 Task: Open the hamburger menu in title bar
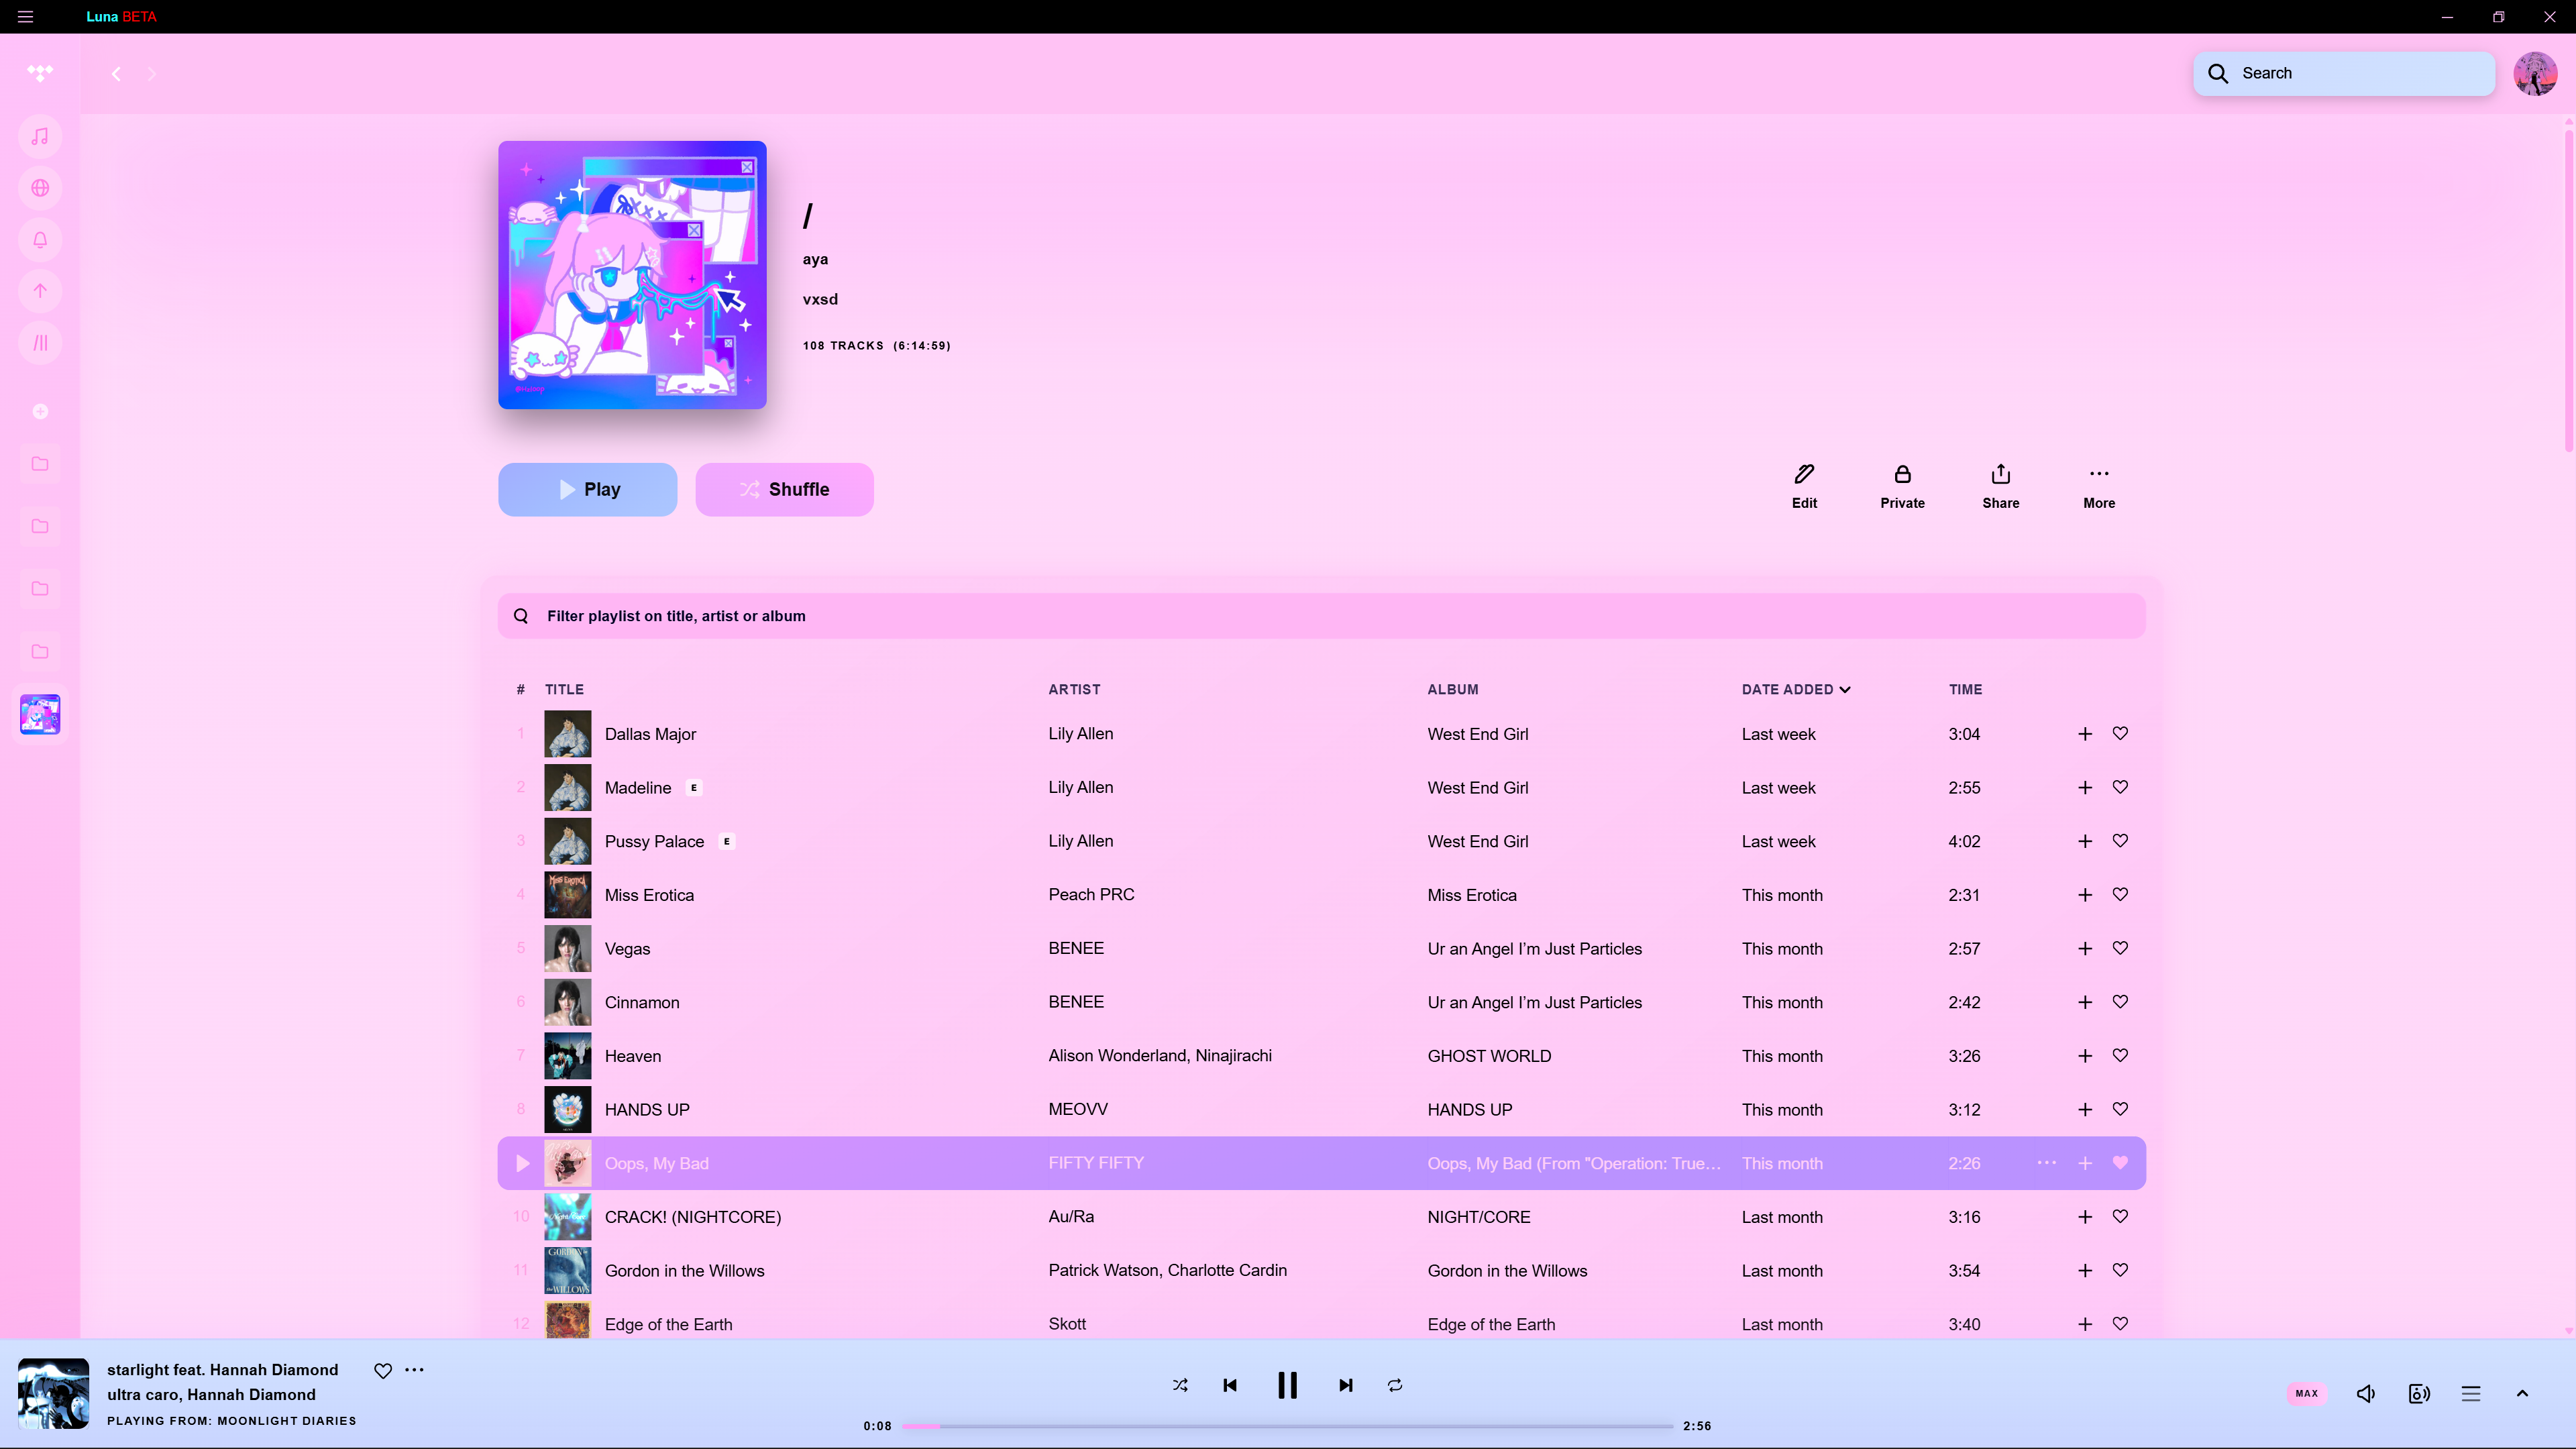coord(25,16)
